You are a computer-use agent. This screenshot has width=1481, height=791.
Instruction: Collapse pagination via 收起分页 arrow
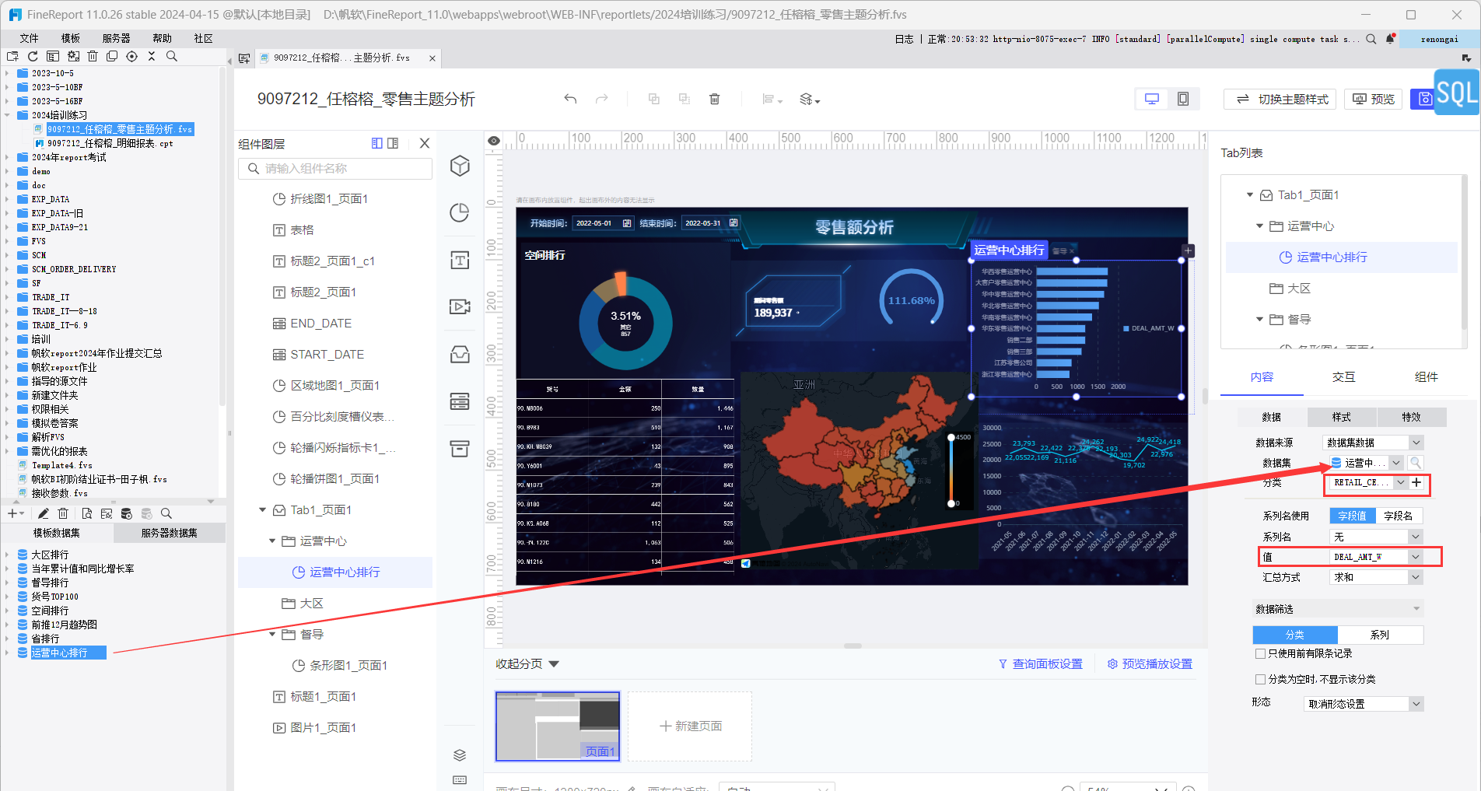[x=554, y=664]
